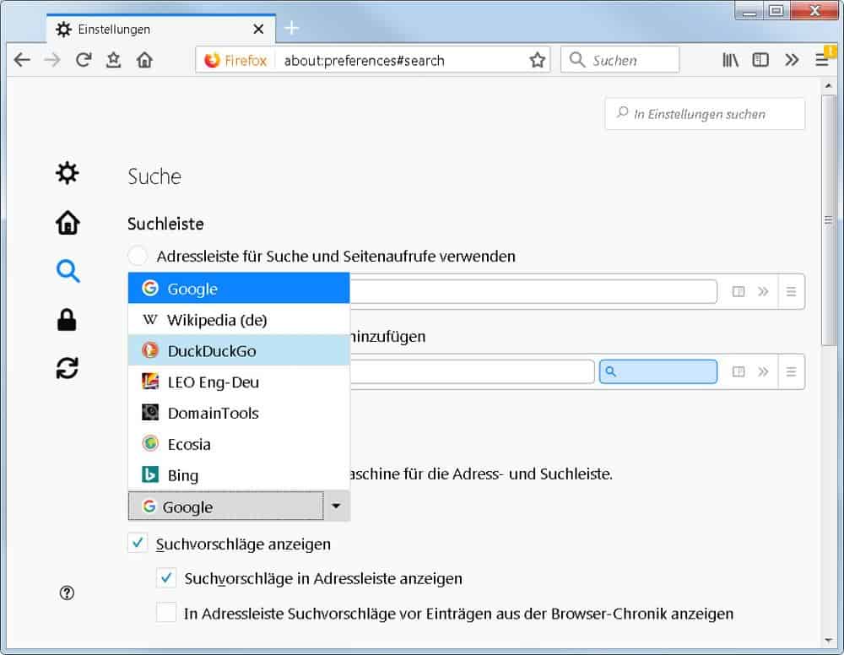Open Privacy & Security lock icon

[x=67, y=320]
